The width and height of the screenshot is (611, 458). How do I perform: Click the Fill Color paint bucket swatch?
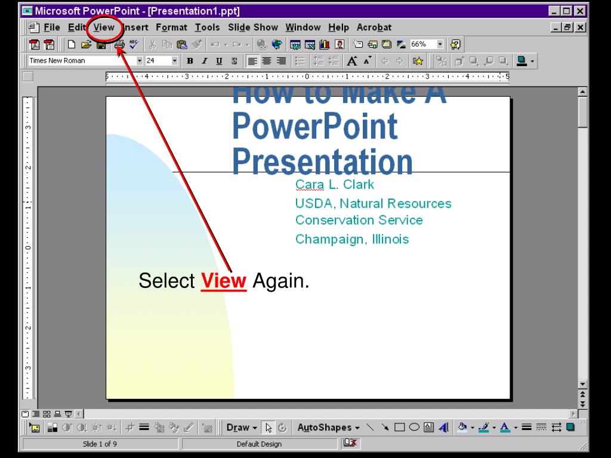coord(462,428)
